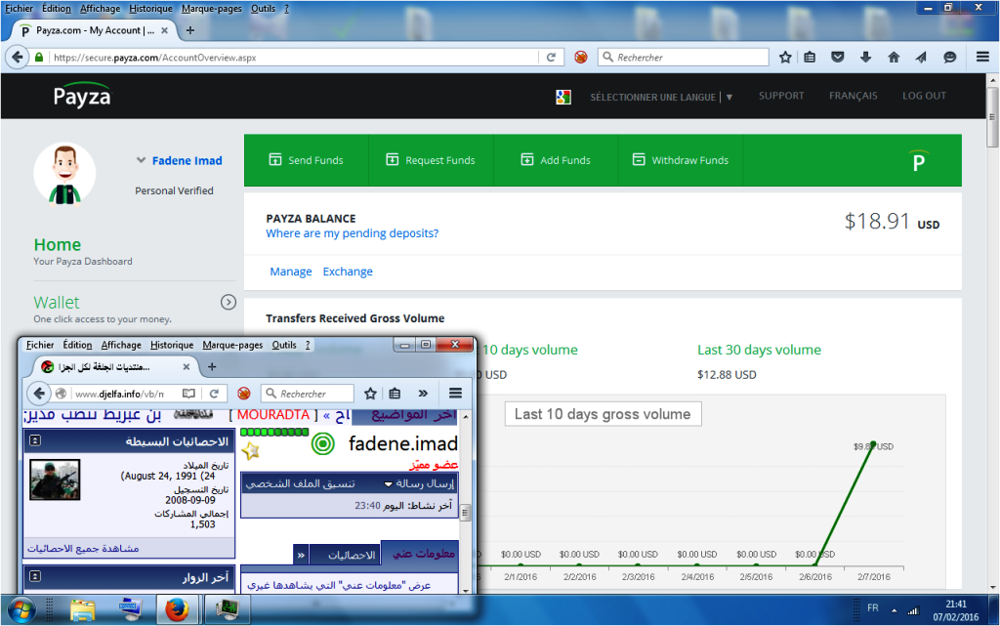Viewport: 1000px width, 626px height.
Task: Reload the djelfa.info forum page
Action: pos(214,394)
